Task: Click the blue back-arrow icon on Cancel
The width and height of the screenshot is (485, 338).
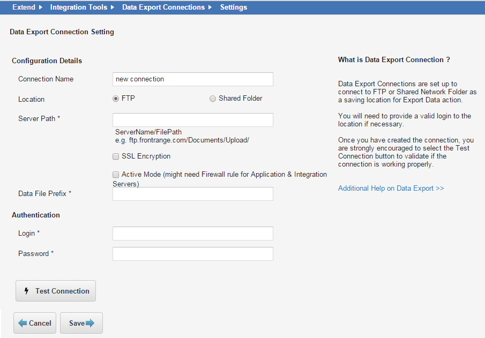Action: point(21,323)
